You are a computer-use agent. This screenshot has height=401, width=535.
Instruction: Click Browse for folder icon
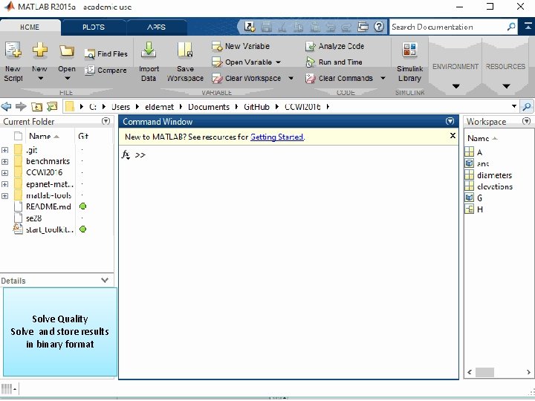coord(52,107)
